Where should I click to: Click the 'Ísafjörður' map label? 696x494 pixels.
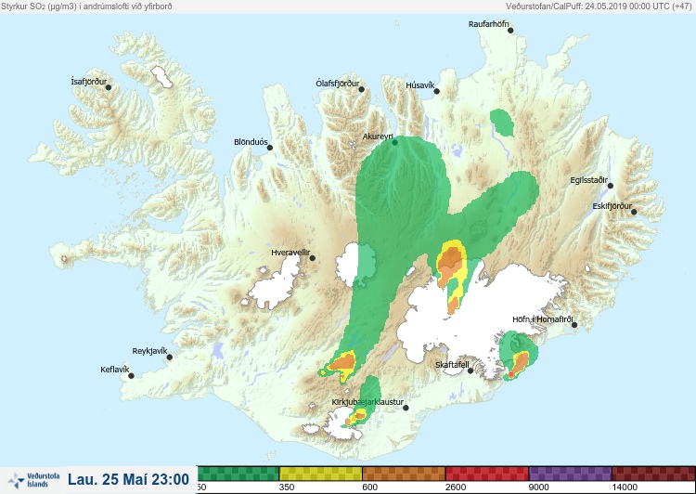tap(89, 82)
